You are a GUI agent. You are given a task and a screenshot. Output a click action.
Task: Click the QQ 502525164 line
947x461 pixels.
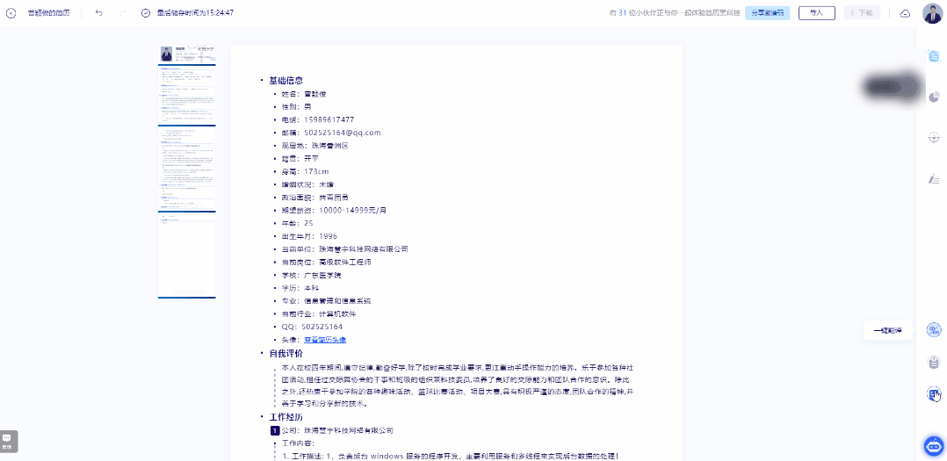coord(312,327)
